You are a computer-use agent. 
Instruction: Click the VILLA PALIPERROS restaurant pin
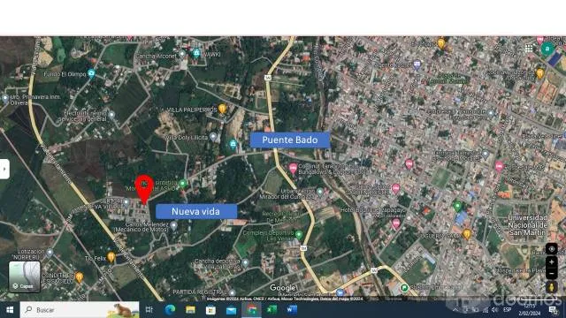pos(222,109)
